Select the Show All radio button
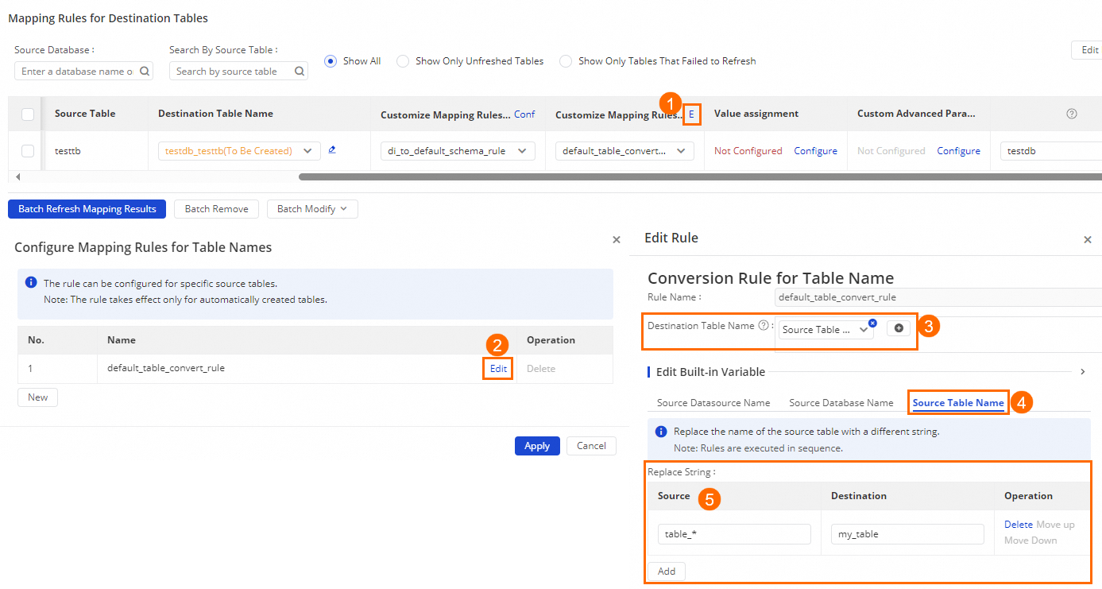 tap(331, 61)
